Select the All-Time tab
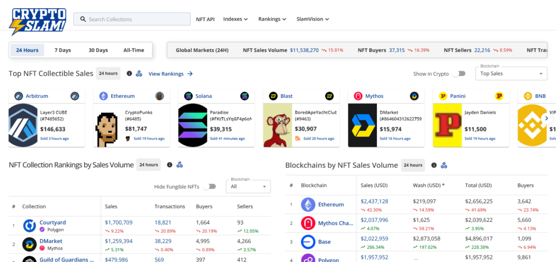556x262 pixels. click(x=134, y=50)
